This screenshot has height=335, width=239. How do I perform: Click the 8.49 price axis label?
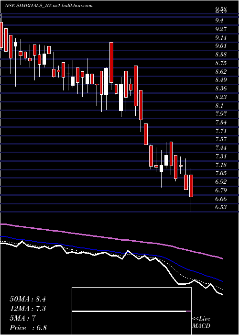point(221,80)
